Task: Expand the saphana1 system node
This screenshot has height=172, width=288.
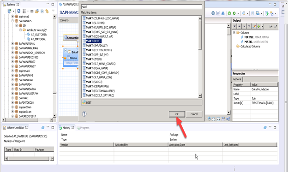Action: (12, 16)
